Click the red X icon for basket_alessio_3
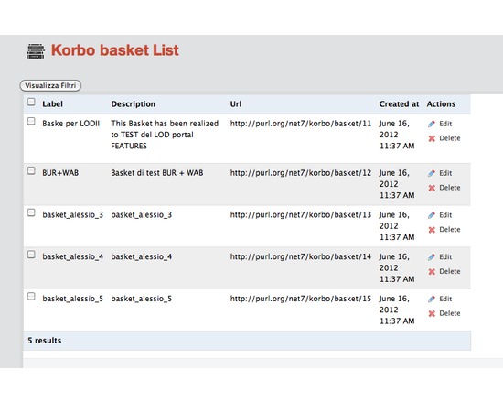 coord(432,230)
